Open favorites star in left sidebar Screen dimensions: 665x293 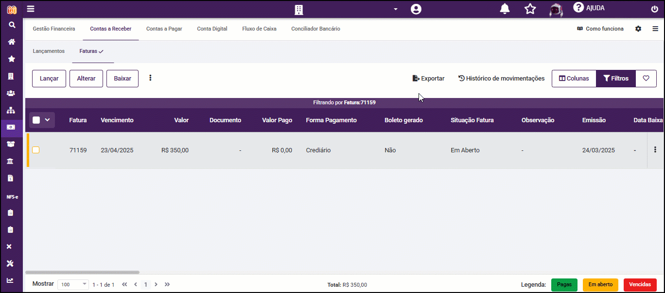12,59
